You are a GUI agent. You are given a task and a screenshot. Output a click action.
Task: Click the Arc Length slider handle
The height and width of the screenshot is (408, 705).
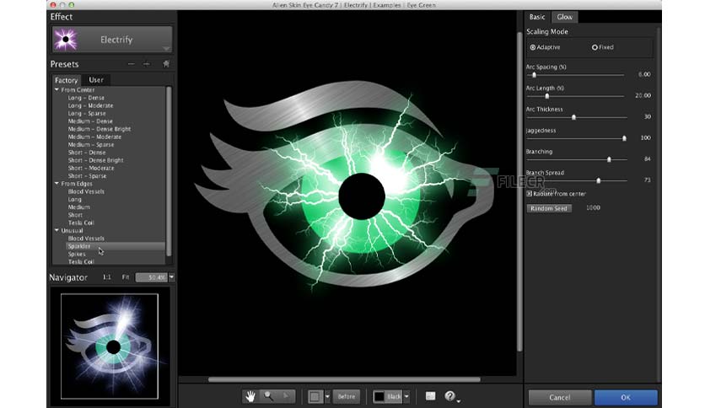pyautogui.click(x=547, y=96)
